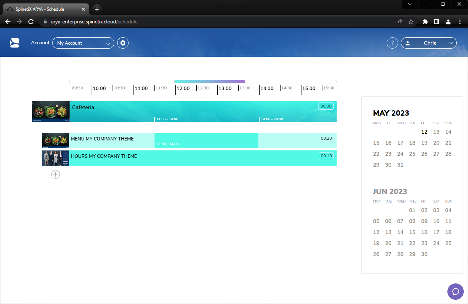
Task: Click the Cafeteria channel thumbnail
Action: tap(51, 111)
